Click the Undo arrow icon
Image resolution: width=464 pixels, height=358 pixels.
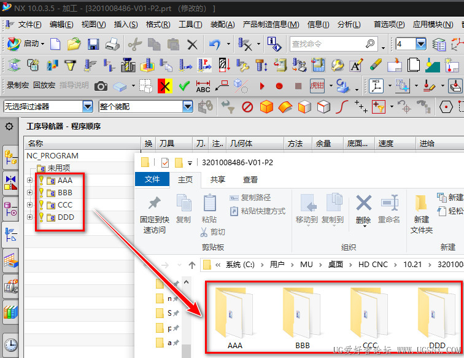click(x=215, y=44)
